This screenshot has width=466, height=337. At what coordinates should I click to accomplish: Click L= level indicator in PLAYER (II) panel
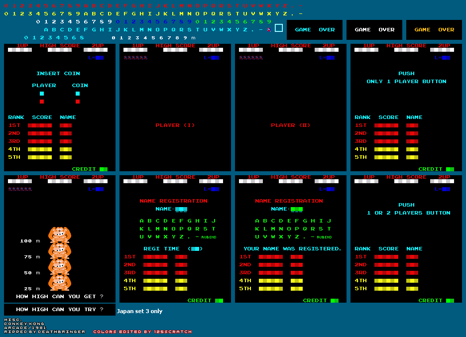pos(327,58)
